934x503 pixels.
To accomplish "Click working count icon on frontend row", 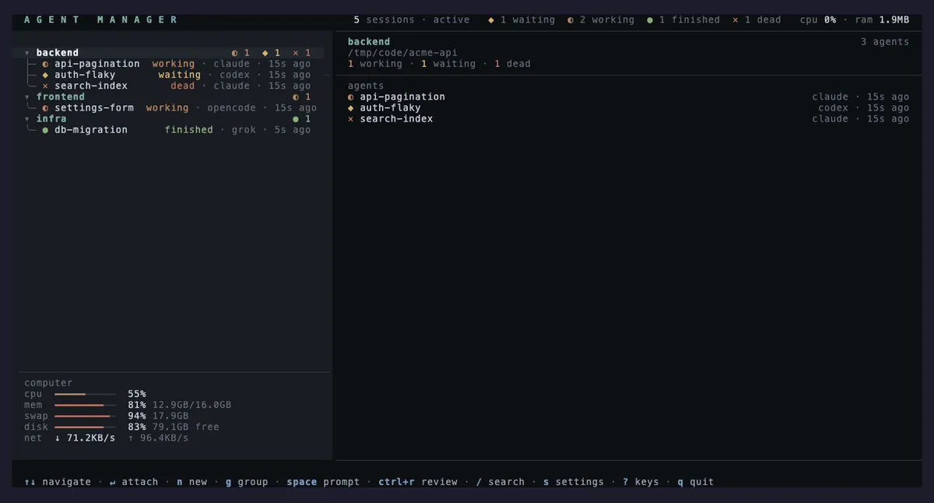I will coord(296,97).
